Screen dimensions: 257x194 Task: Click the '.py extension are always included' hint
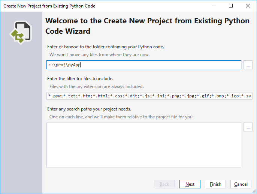[96, 87]
